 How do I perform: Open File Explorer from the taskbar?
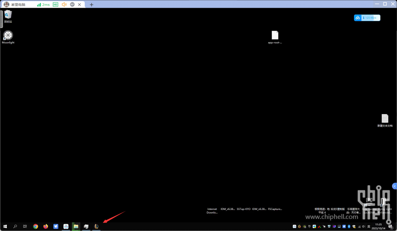[x=76, y=227]
